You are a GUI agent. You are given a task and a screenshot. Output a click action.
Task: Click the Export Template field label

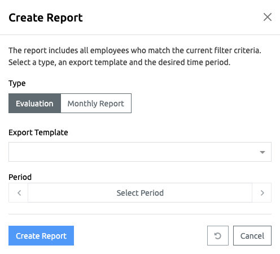click(38, 132)
